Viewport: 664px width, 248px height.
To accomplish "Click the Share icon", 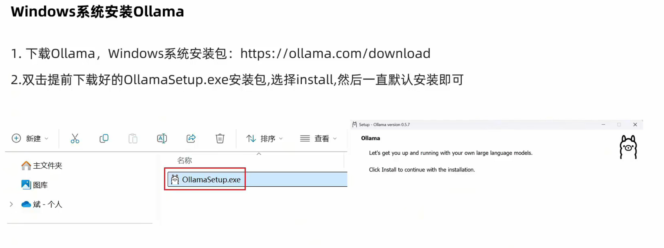I will pyautogui.click(x=191, y=138).
